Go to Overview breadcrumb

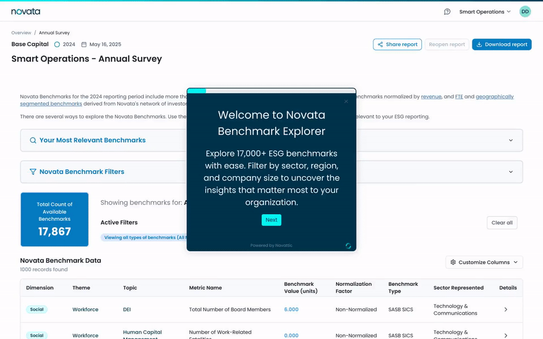[21, 33]
